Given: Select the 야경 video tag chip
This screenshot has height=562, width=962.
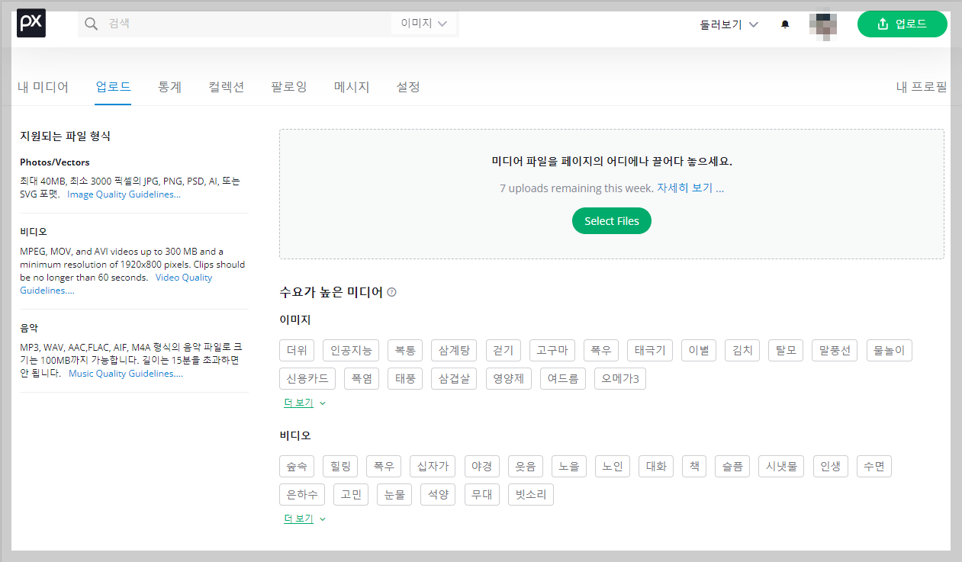Looking at the screenshot, I should pyautogui.click(x=481, y=466).
